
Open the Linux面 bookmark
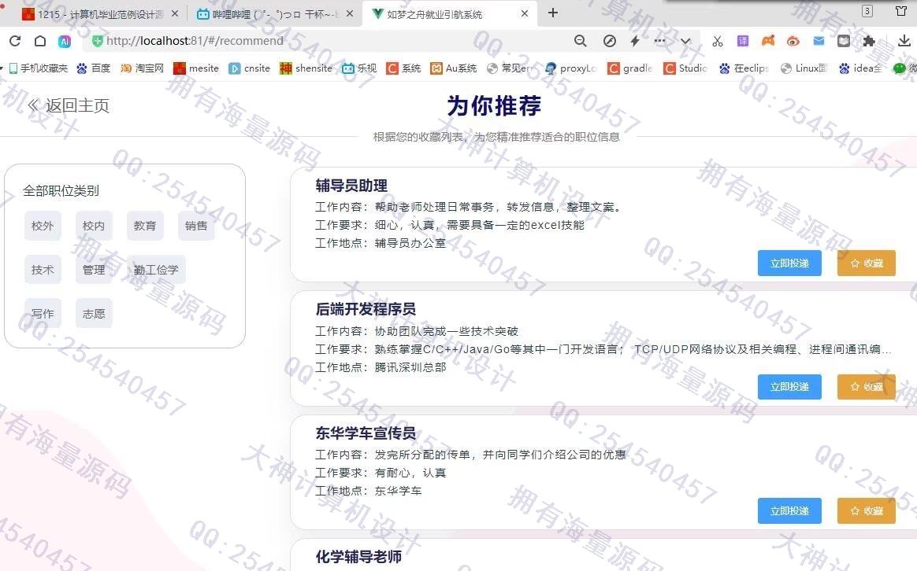point(804,68)
